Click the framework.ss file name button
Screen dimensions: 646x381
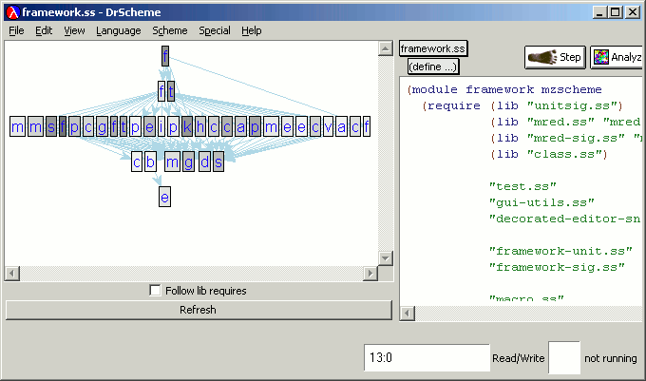(x=433, y=48)
